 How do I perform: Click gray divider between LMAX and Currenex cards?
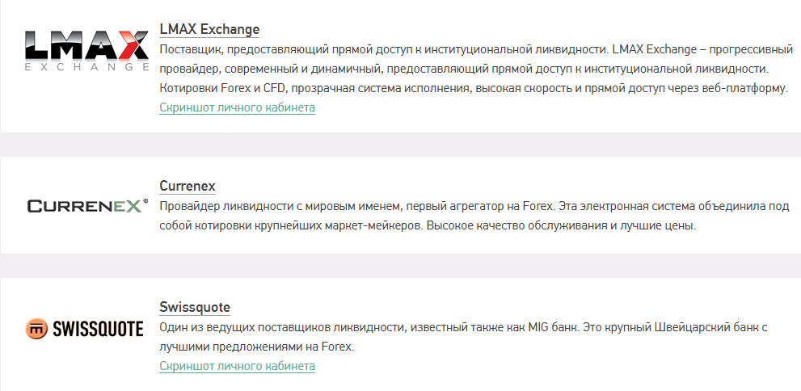pos(401,145)
